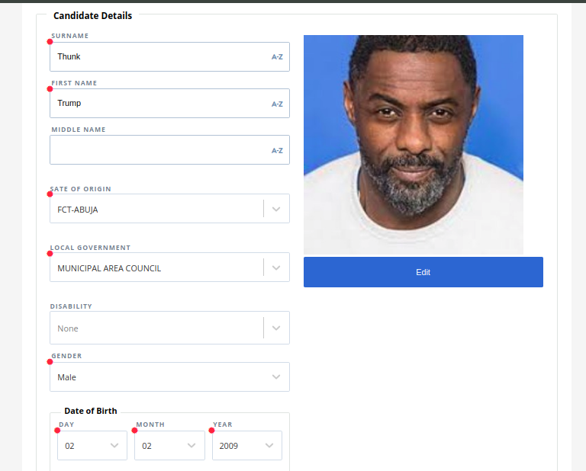The height and width of the screenshot is (471, 586).
Task: Click the Surname field containing Thunk
Action: [156, 57]
